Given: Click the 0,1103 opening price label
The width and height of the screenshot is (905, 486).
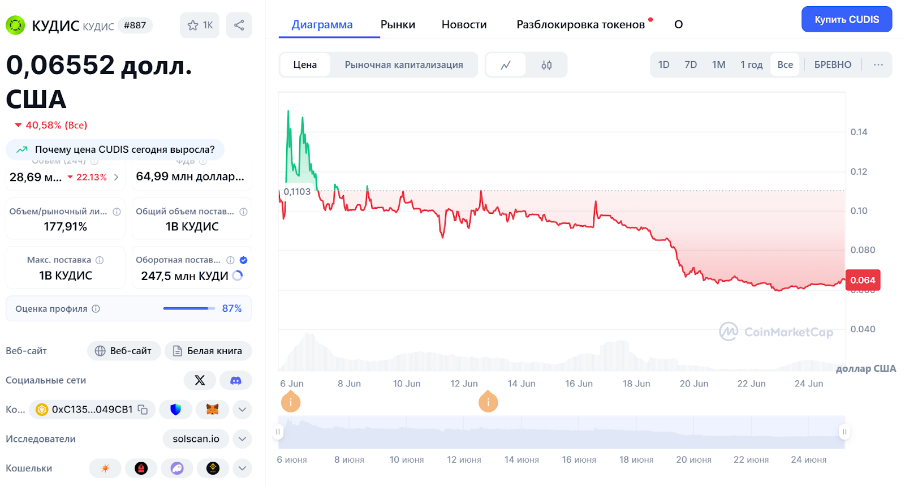Looking at the screenshot, I should pos(297,192).
